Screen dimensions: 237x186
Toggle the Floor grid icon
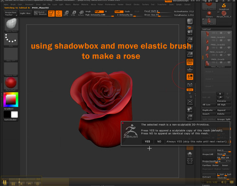[190, 69]
